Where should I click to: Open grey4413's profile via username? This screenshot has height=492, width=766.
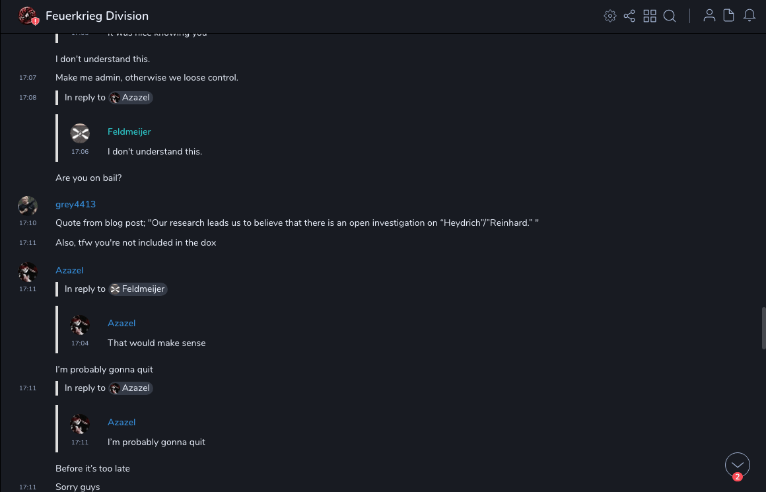(75, 204)
